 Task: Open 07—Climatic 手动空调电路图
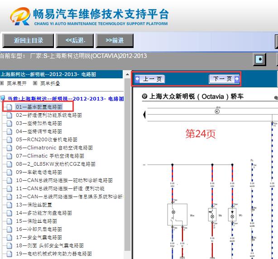tap(50, 156)
